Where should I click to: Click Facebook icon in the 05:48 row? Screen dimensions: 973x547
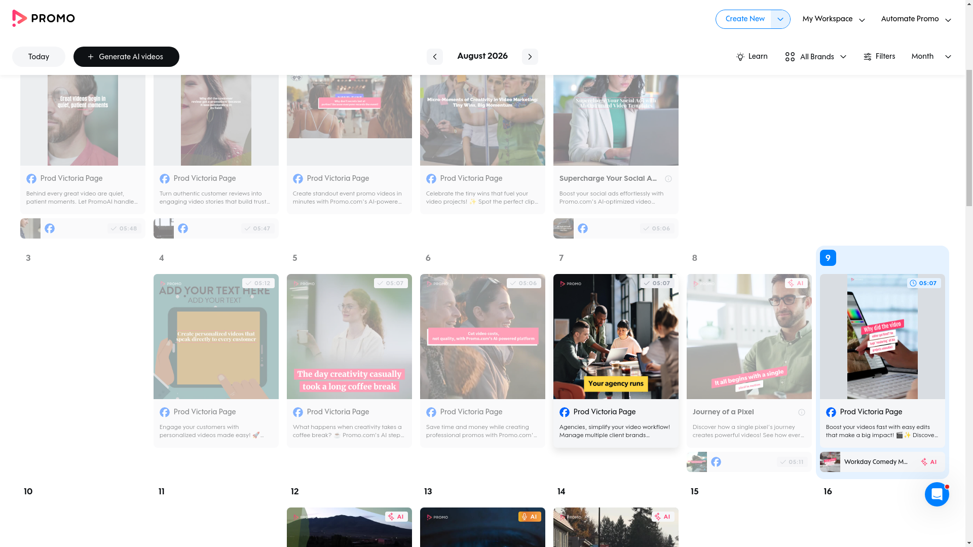click(50, 228)
